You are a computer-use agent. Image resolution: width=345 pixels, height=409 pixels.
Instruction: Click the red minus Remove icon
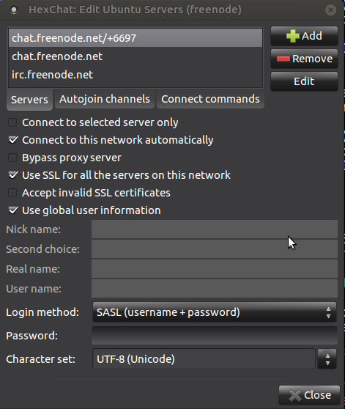[283, 59]
